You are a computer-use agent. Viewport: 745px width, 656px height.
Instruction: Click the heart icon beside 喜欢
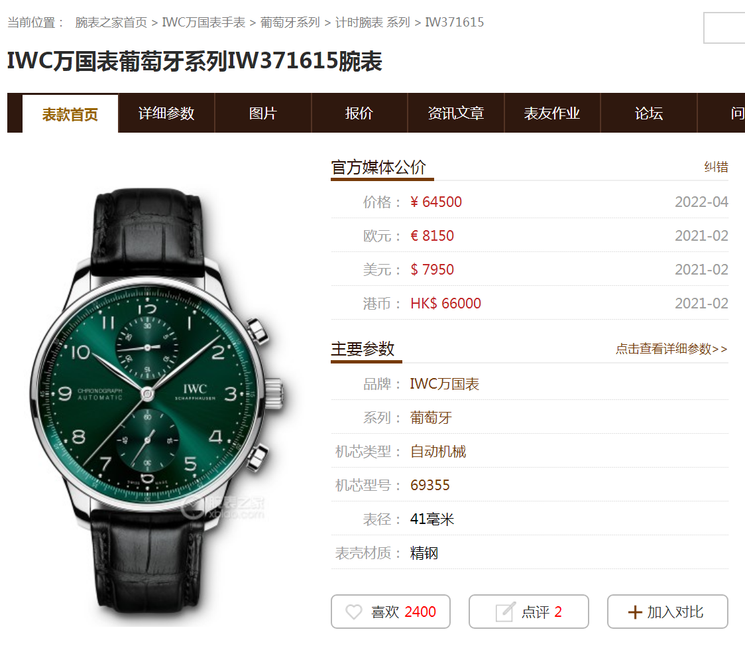(353, 612)
